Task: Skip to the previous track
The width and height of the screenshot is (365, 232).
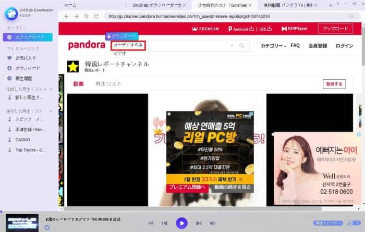Action: tap(165, 223)
